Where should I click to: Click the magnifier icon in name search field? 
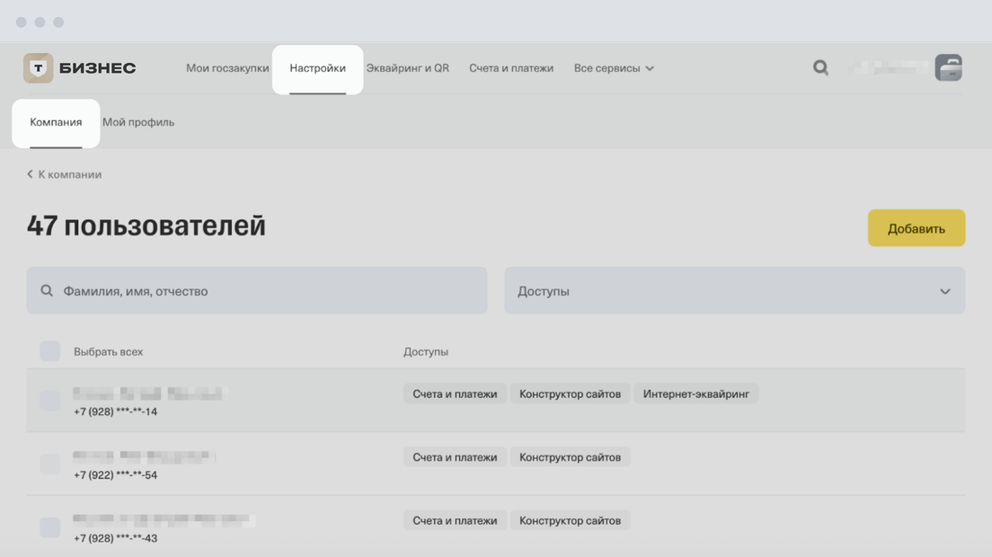[47, 291]
